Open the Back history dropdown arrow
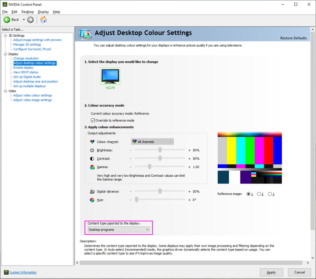 pyautogui.click(x=24, y=19)
